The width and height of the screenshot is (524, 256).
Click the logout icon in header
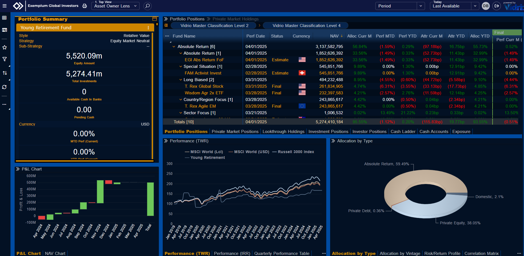(x=496, y=6)
